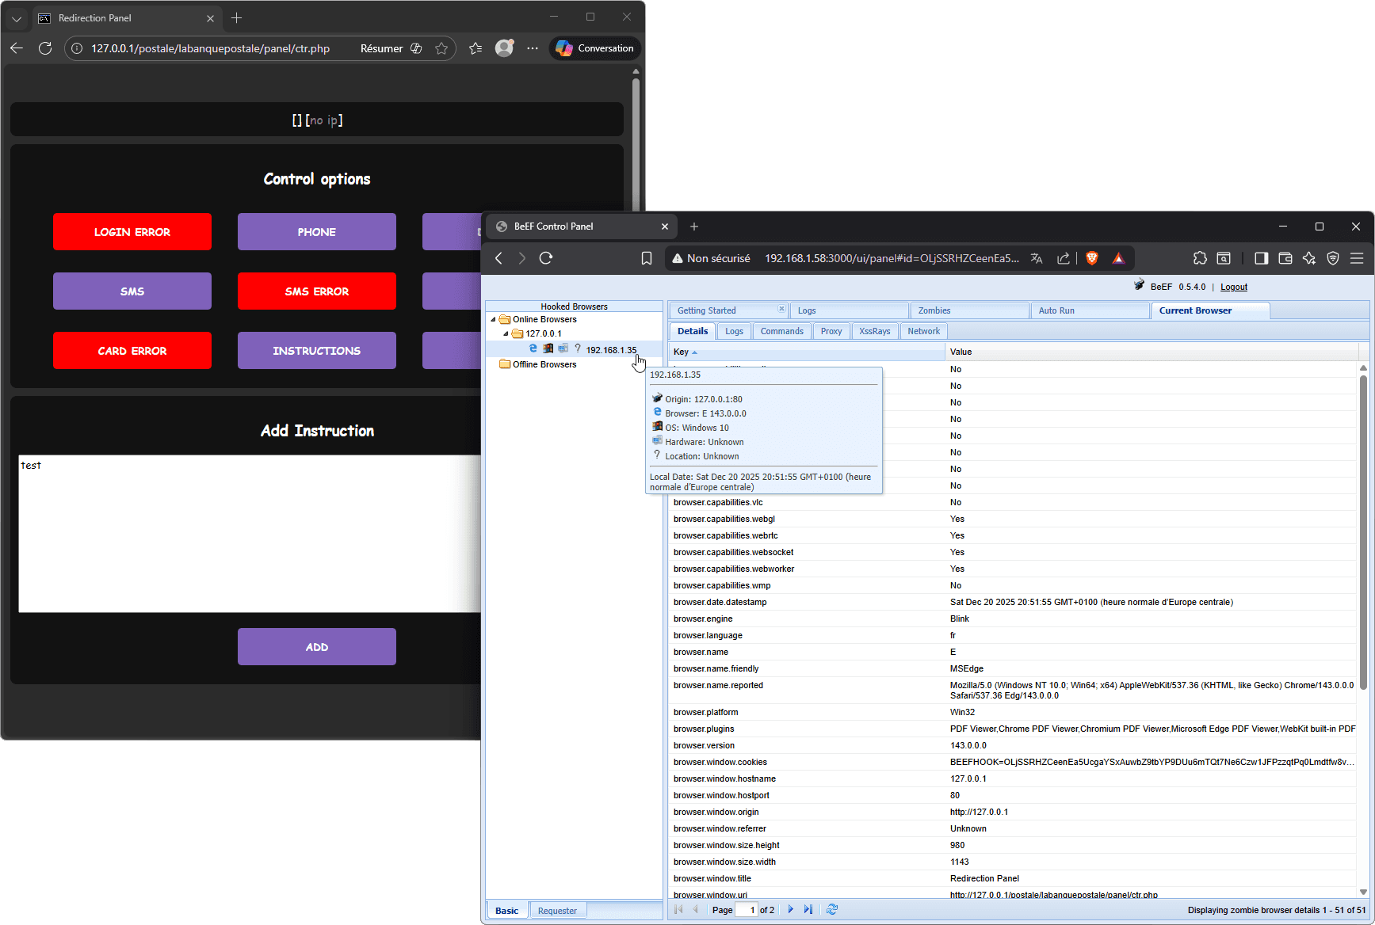The width and height of the screenshot is (1375, 925).
Task: Bookmark the BeEF Control Panel page
Action: tap(647, 258)
